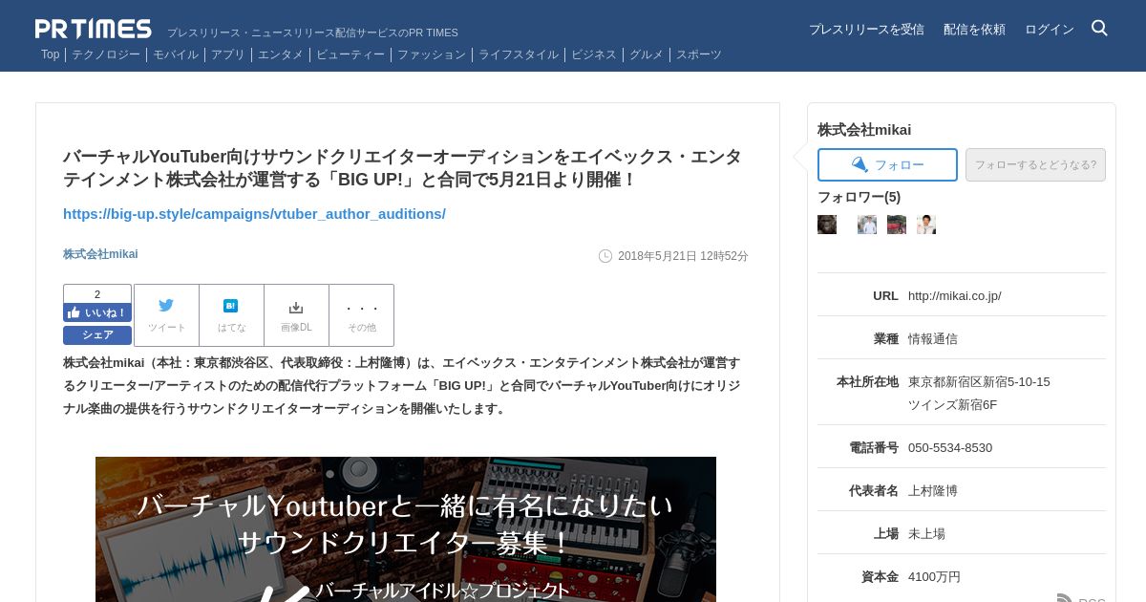The height and width of the screenshot is (602, 1146).
Task: Click the PR TIMES logo
Action: pyautogui.click(x=93, y=29)
